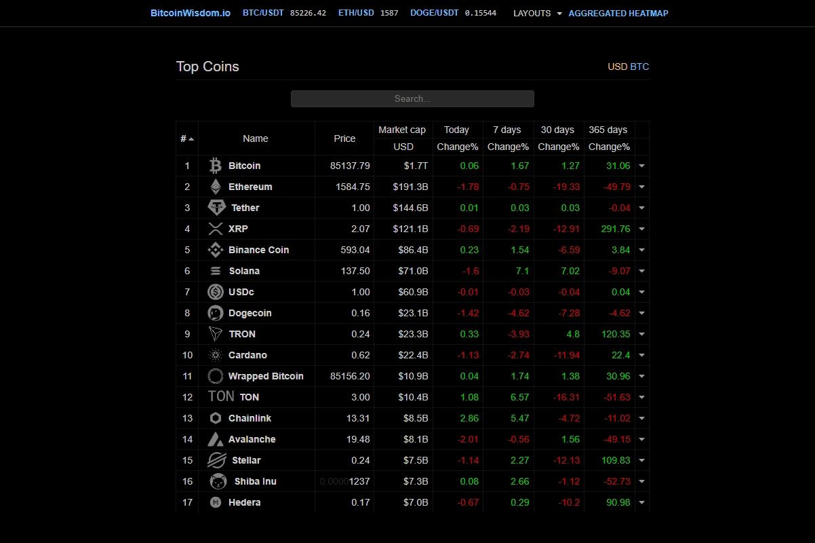
Task: Focus the Search coins field
Action: click(x=412, y=98)
